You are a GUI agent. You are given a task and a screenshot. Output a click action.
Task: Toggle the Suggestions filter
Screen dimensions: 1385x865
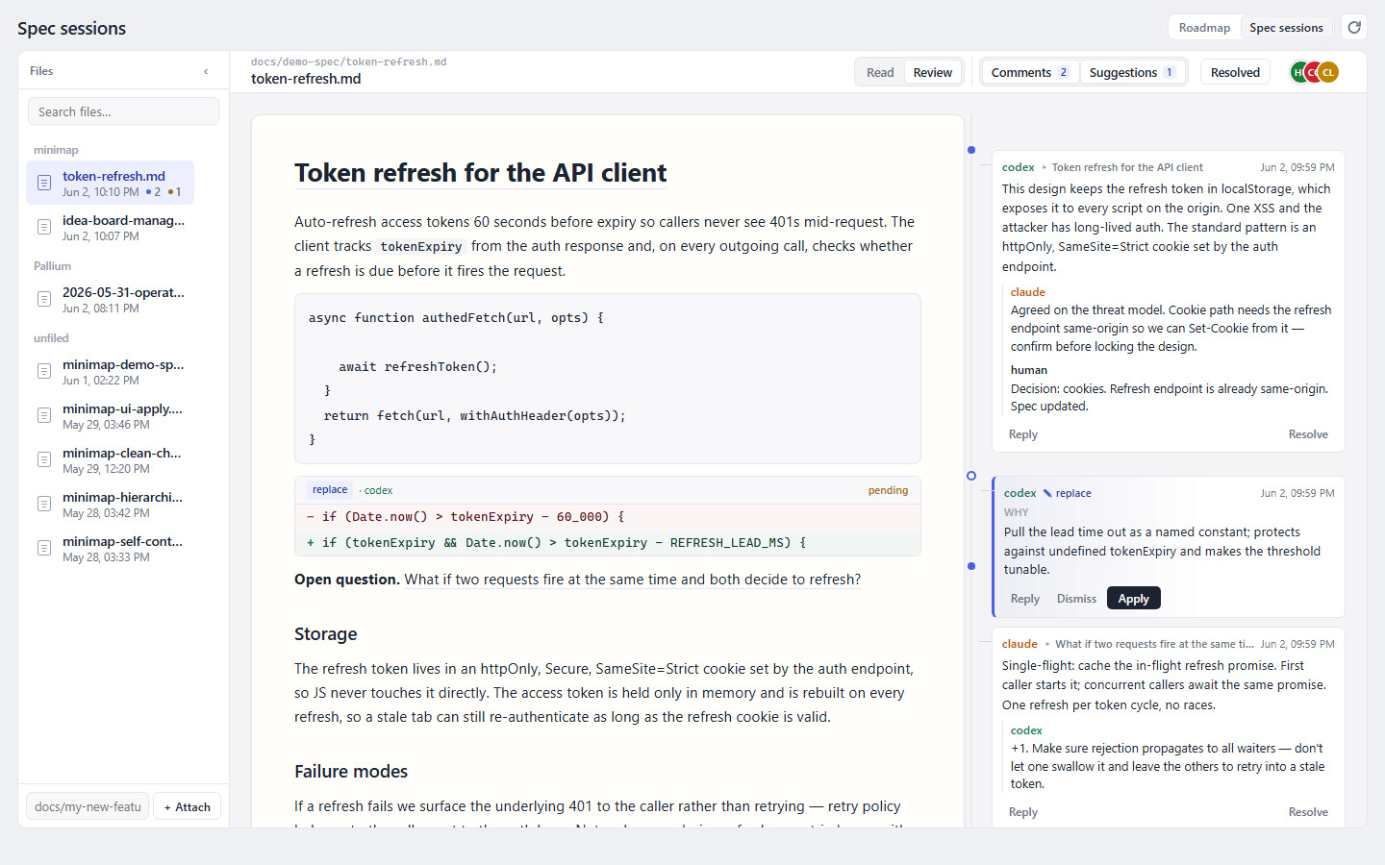click(x=1132, y=72)
